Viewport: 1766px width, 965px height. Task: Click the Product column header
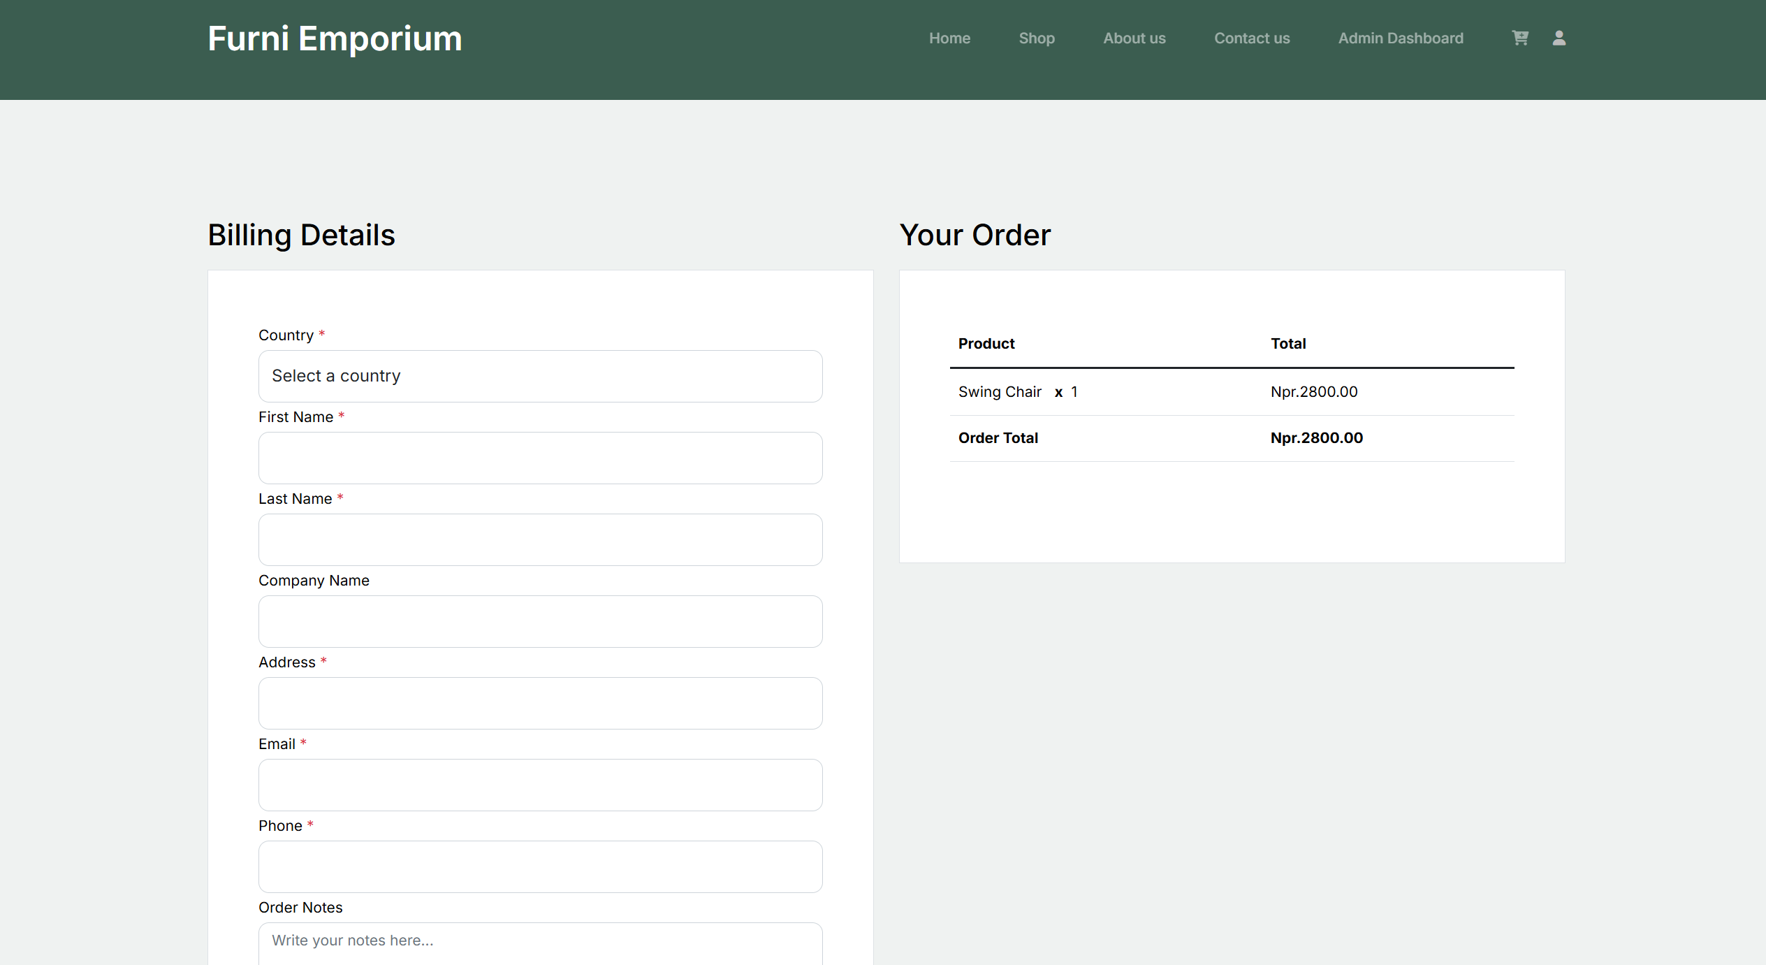(986, 344)
